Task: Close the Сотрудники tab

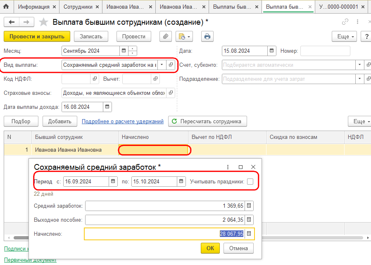Action: pyautogui.click(x=97, y=7)
